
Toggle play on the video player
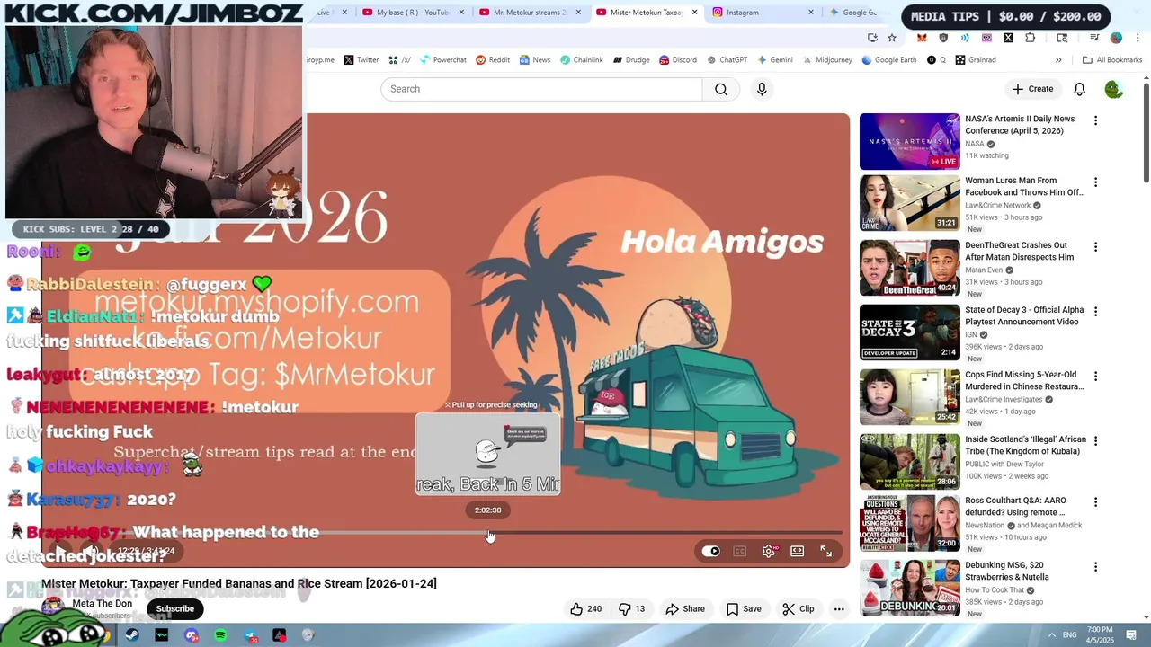(x=60, y=551)
